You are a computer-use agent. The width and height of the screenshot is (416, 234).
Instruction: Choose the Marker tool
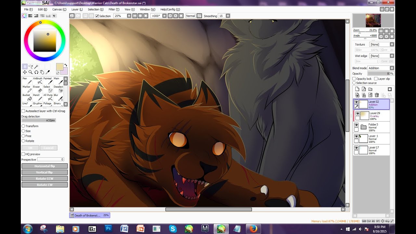tap(27, 89)
